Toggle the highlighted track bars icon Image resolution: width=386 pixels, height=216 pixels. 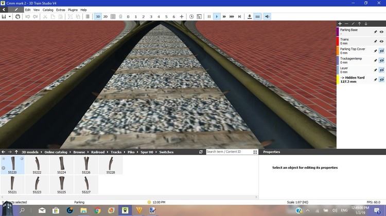257,17
